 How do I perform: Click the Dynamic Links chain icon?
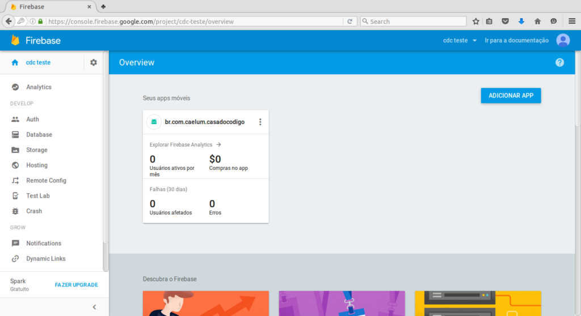coord(15,259)
